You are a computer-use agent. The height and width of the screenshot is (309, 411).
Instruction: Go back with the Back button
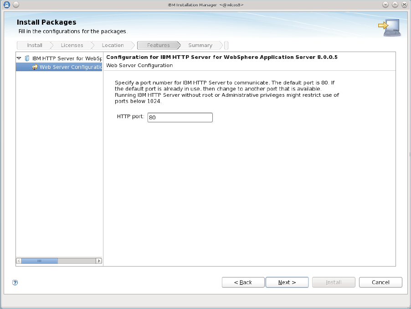pos(243,282)
